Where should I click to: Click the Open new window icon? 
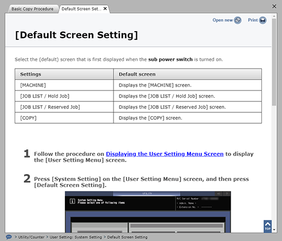(238, 20)
